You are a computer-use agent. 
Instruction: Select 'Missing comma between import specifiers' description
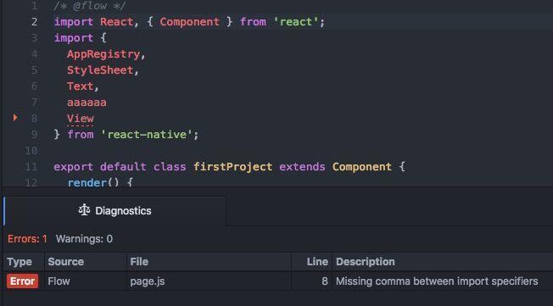click(x=437, y=281)
